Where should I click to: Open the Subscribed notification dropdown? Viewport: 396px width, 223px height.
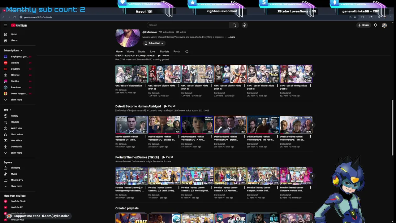pos(154,43)
